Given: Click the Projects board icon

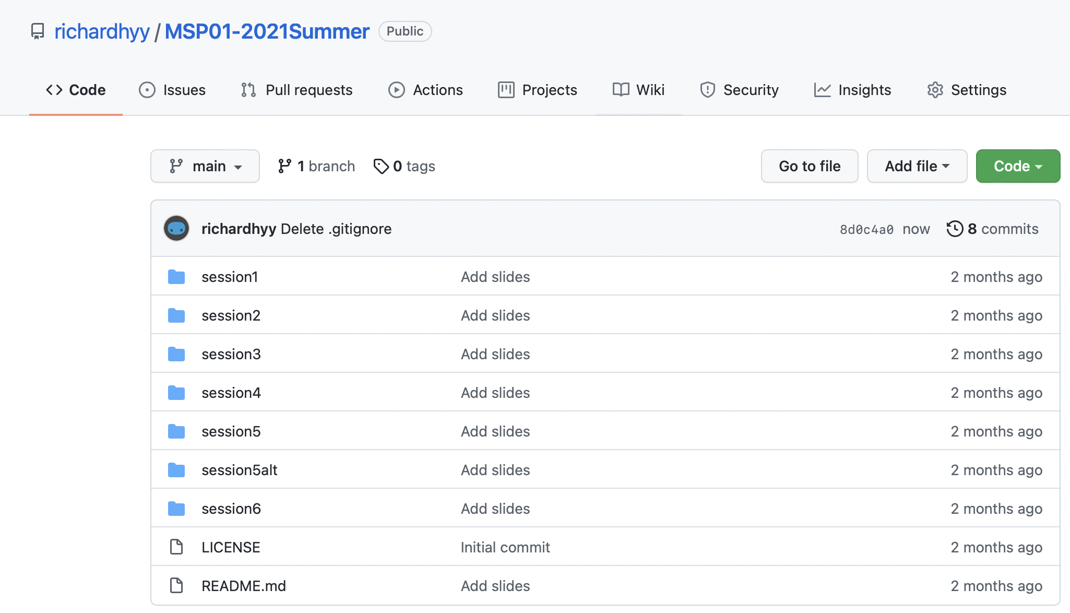Looking at the screenshot, I should pos(506,90).
